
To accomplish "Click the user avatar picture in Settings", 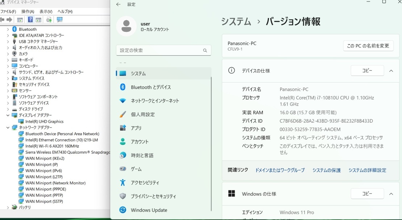I will (126, 26).
